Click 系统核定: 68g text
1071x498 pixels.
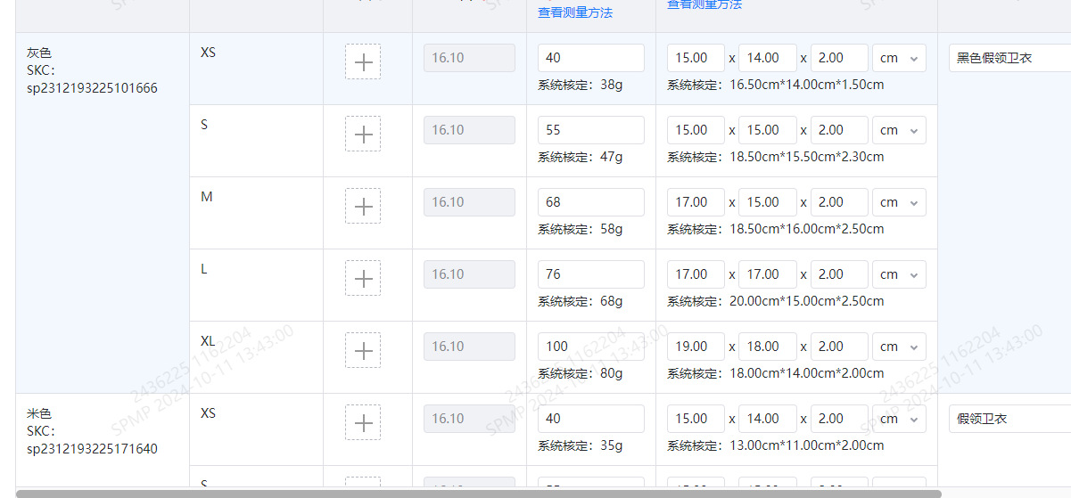(581, 301)
